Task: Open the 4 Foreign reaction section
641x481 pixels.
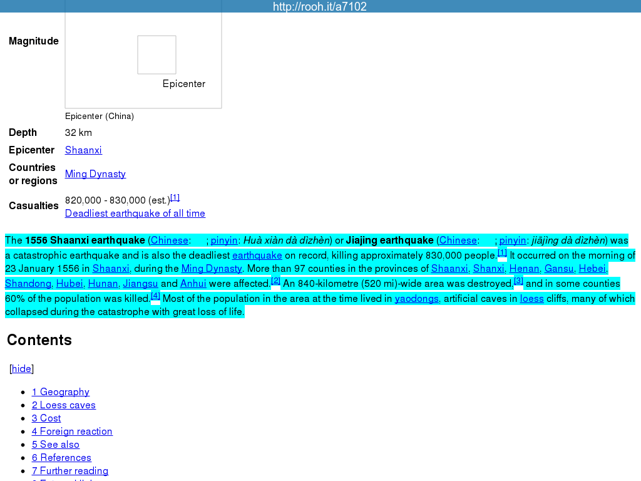Action: [72, 432]
